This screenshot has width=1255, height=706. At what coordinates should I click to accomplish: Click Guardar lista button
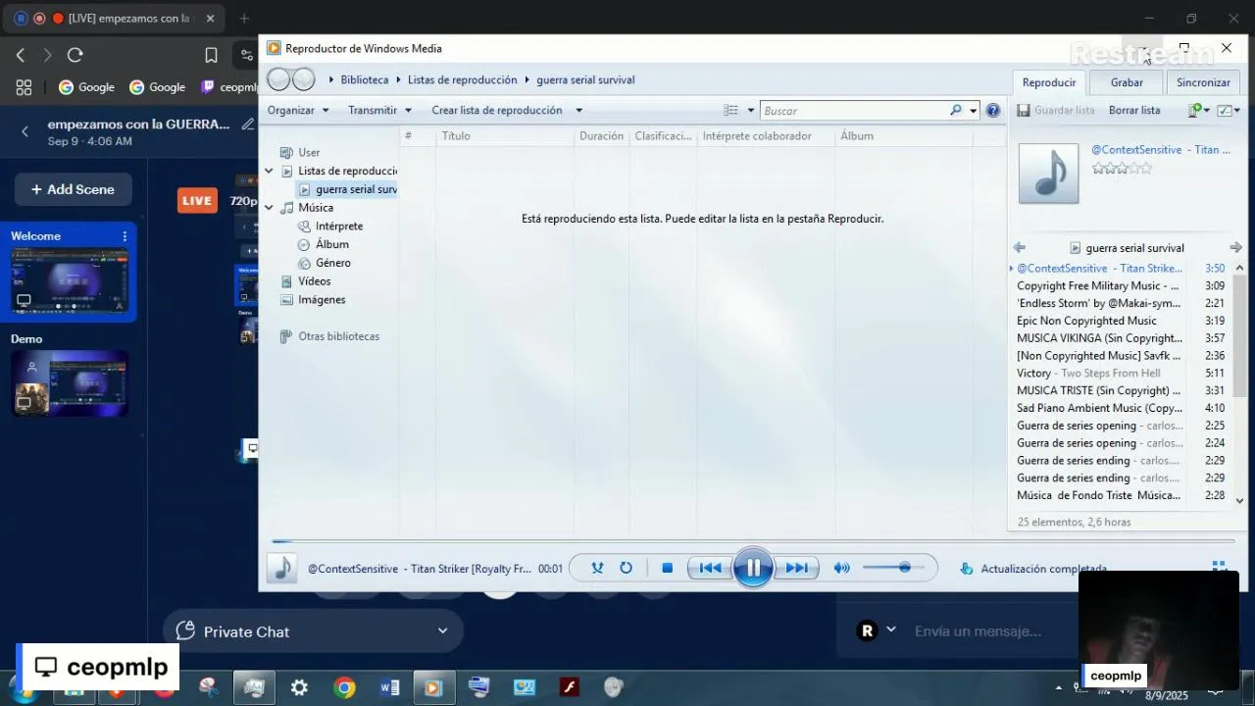1056,110
